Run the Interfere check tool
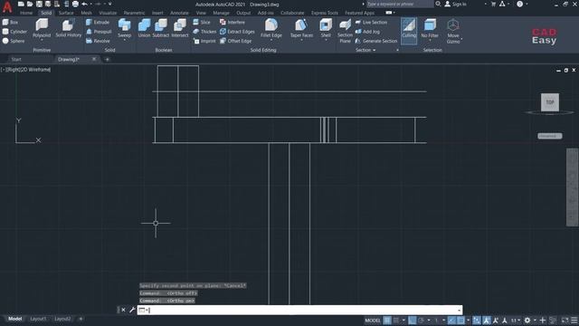This screenshot has height=326, width=579. (x=233, y=22)
